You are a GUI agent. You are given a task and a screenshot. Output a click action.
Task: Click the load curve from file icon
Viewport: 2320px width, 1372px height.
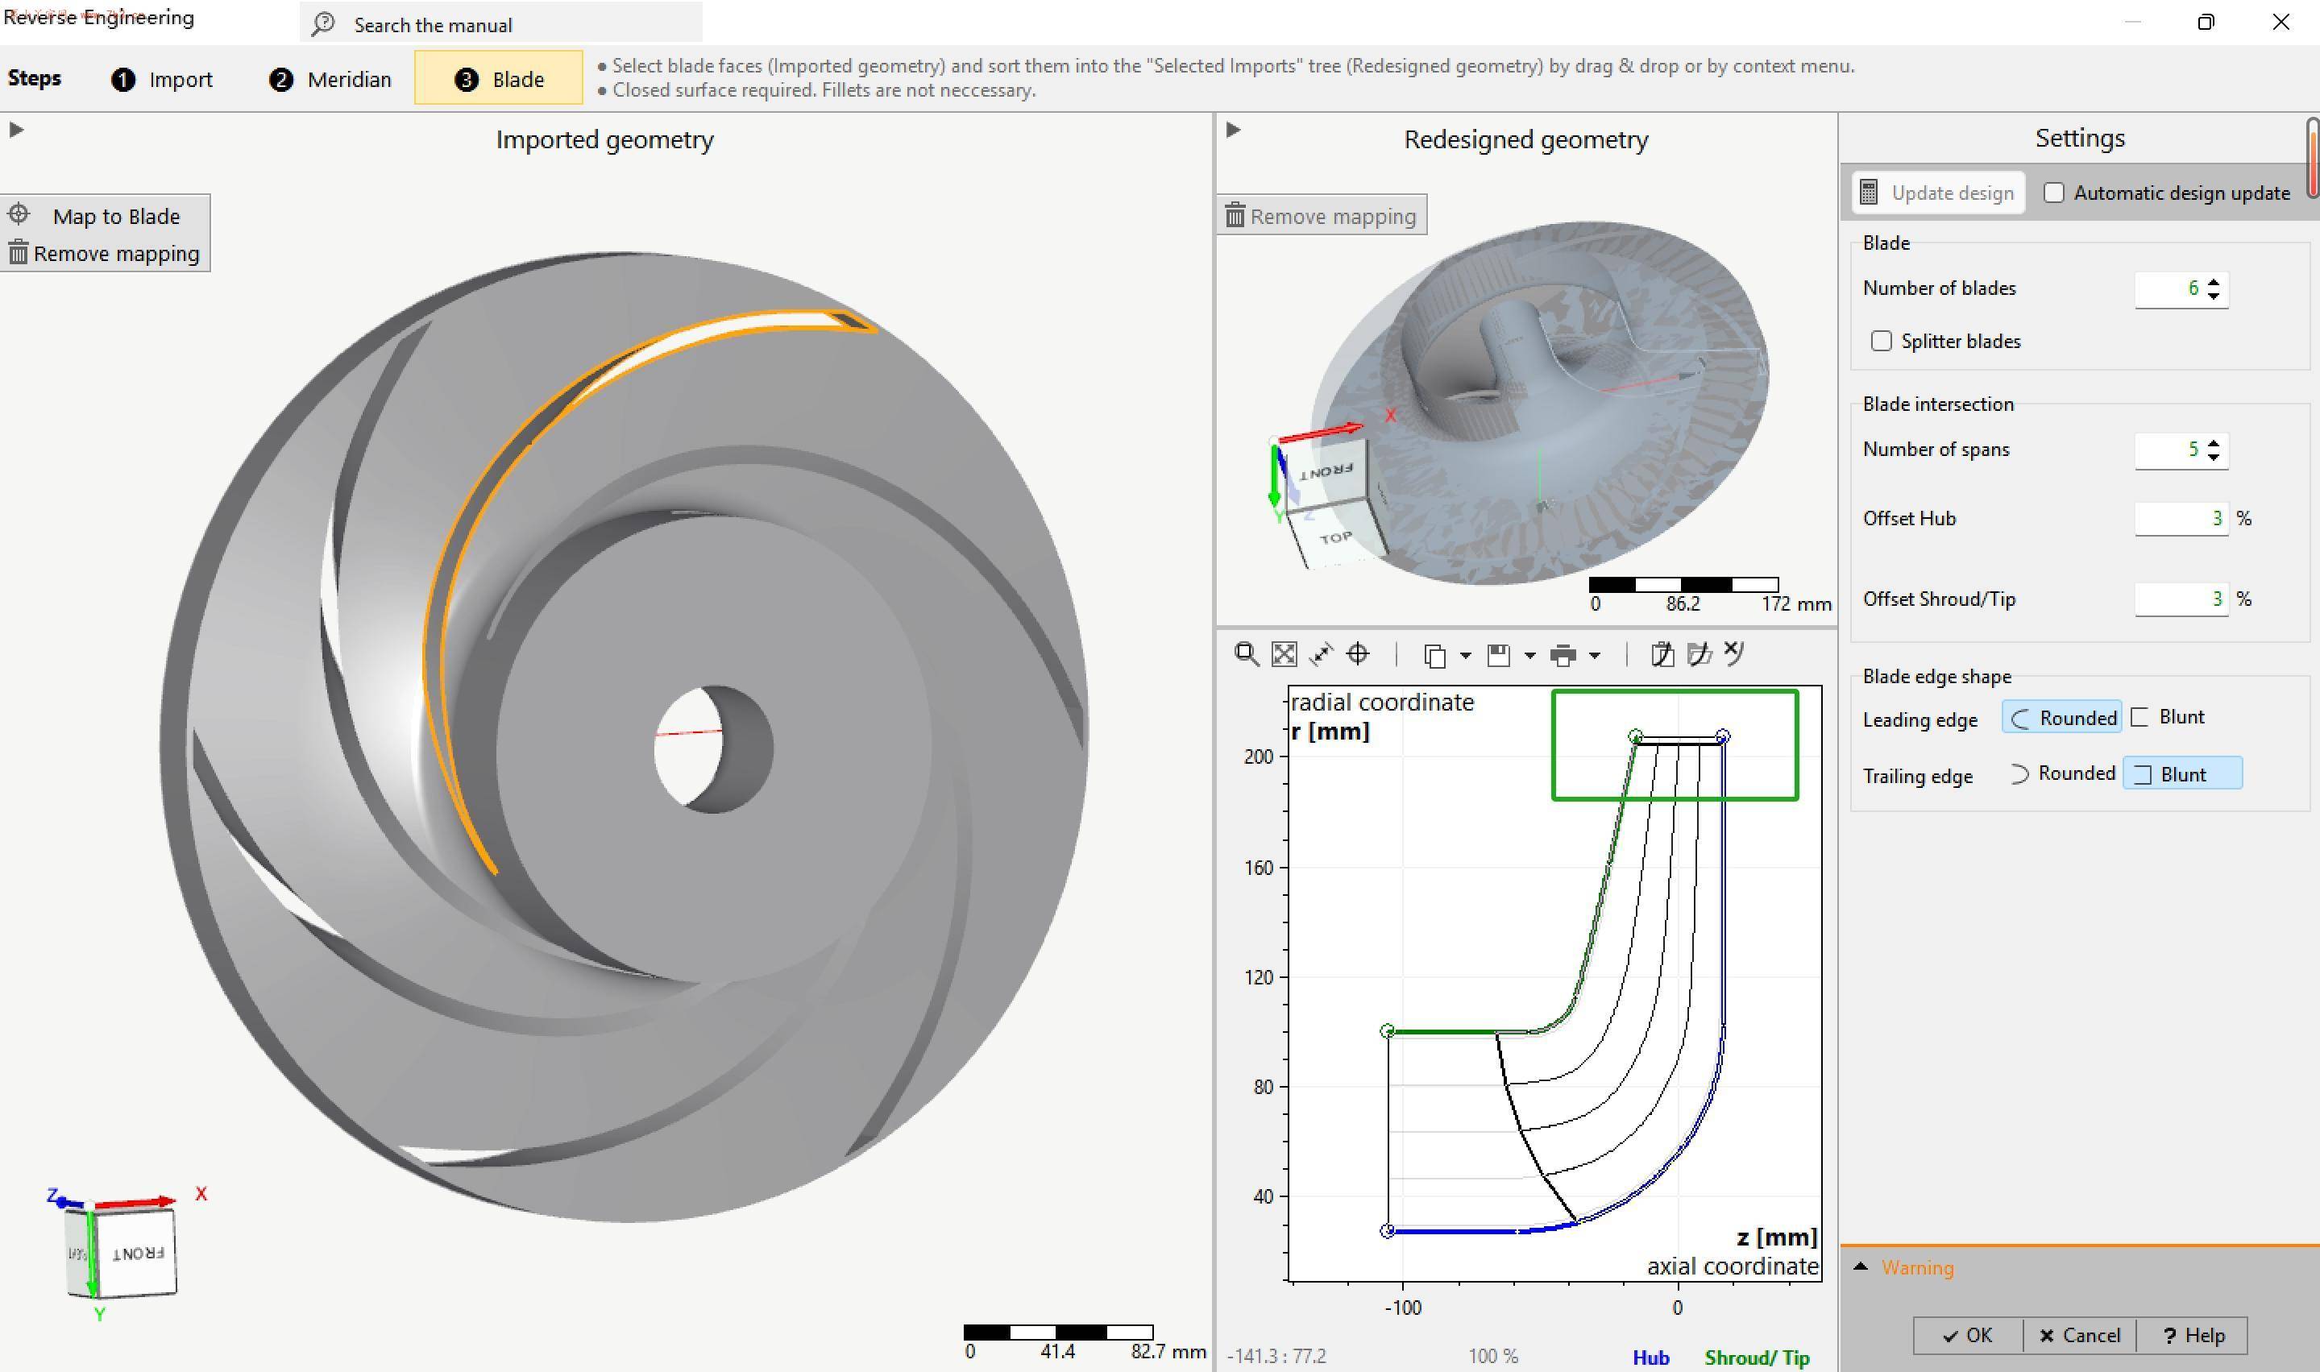click(x=1700, y=654)
